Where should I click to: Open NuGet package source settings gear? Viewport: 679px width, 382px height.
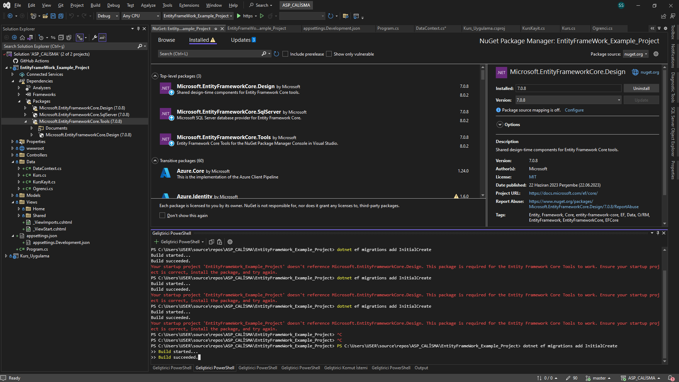click(656, 54)
